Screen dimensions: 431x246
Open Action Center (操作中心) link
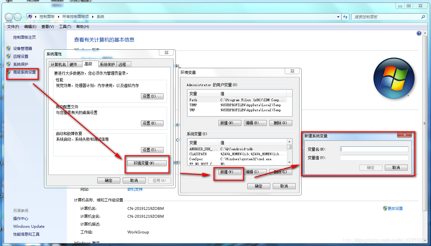21,218
